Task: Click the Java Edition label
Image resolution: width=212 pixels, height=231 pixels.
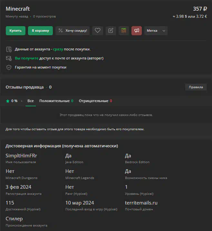Action: [x=74, y=162]
